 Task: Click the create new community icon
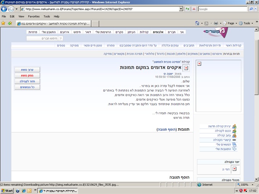coord(234,126)
